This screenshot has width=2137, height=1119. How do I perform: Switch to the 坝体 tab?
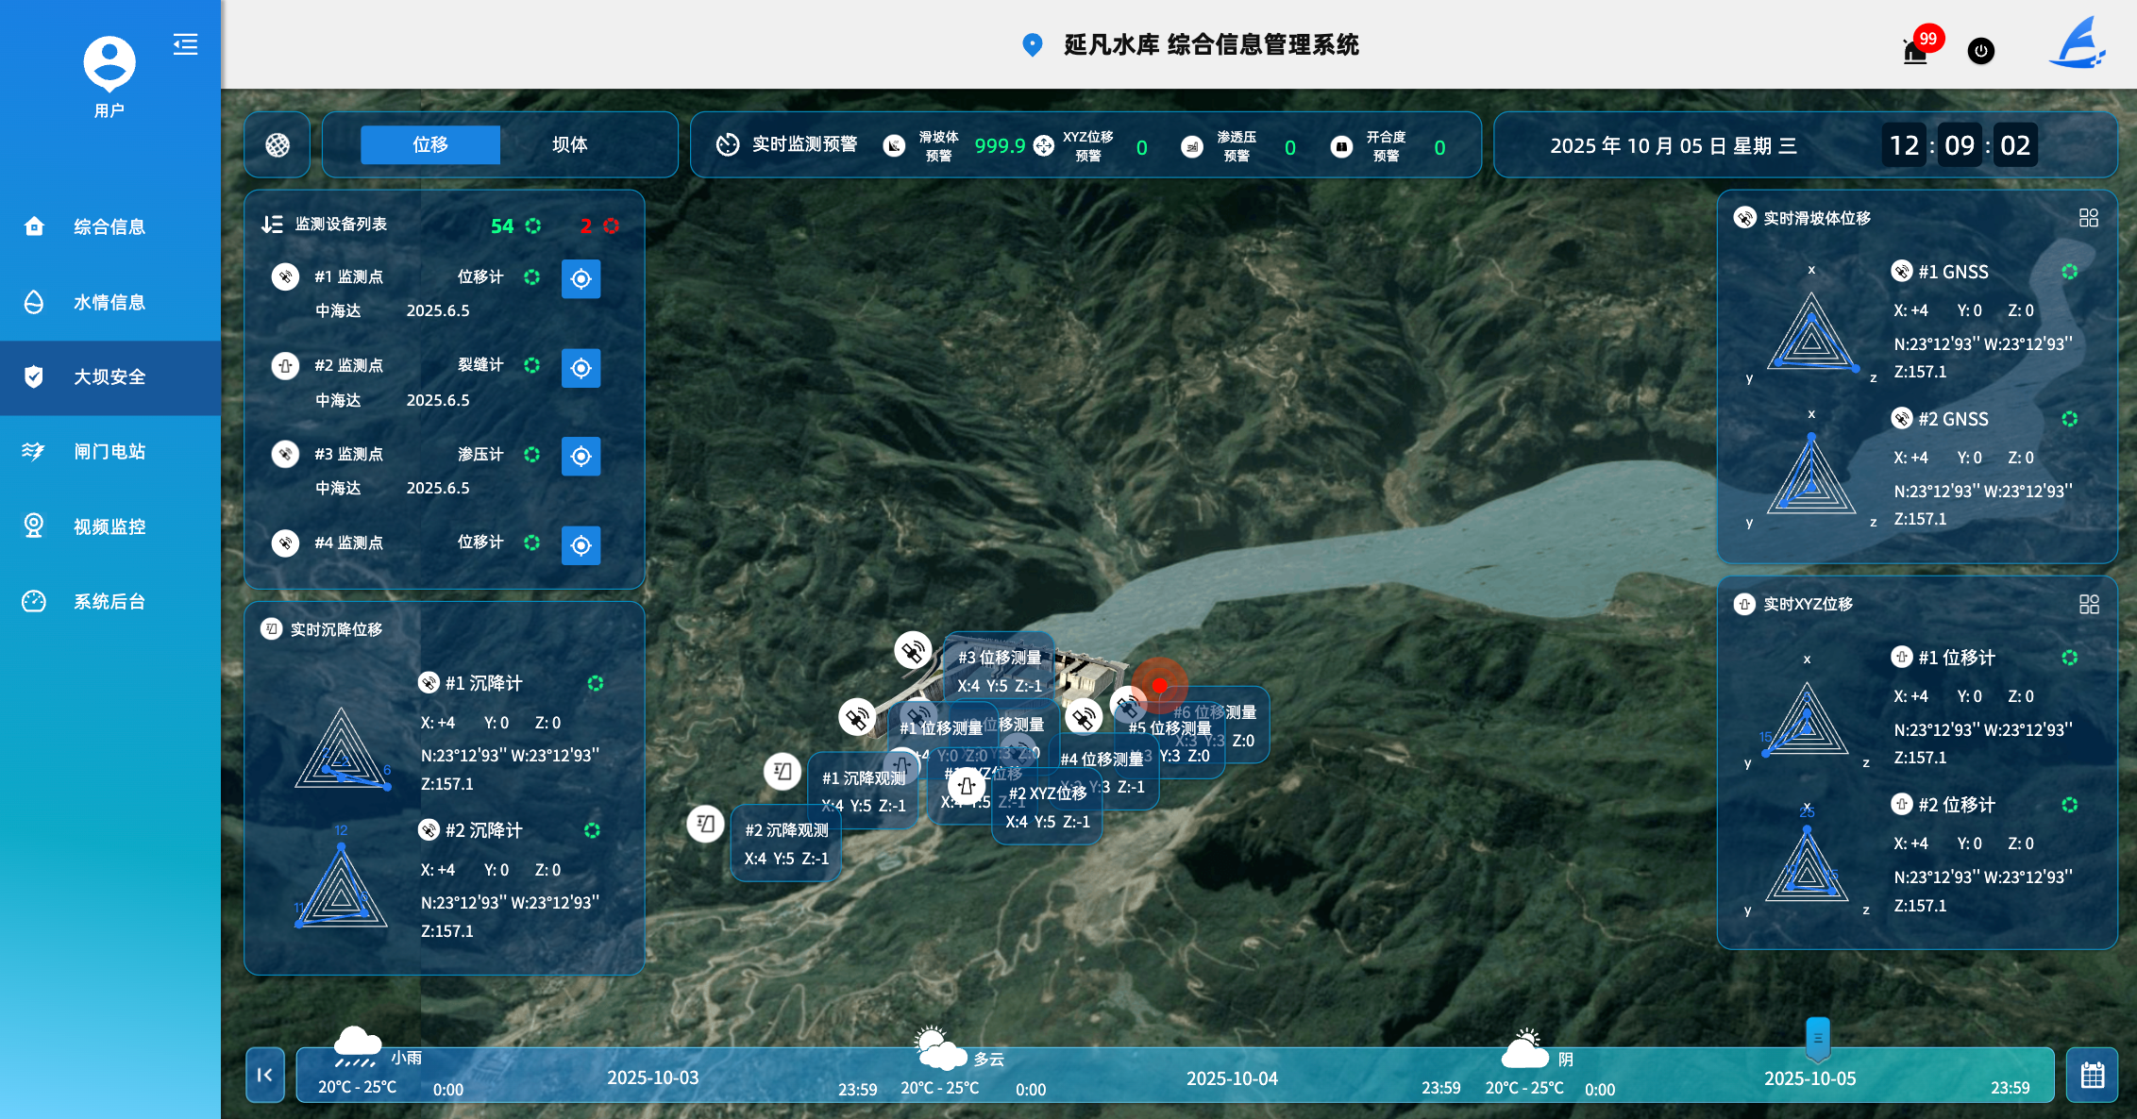tap(569, 145)
